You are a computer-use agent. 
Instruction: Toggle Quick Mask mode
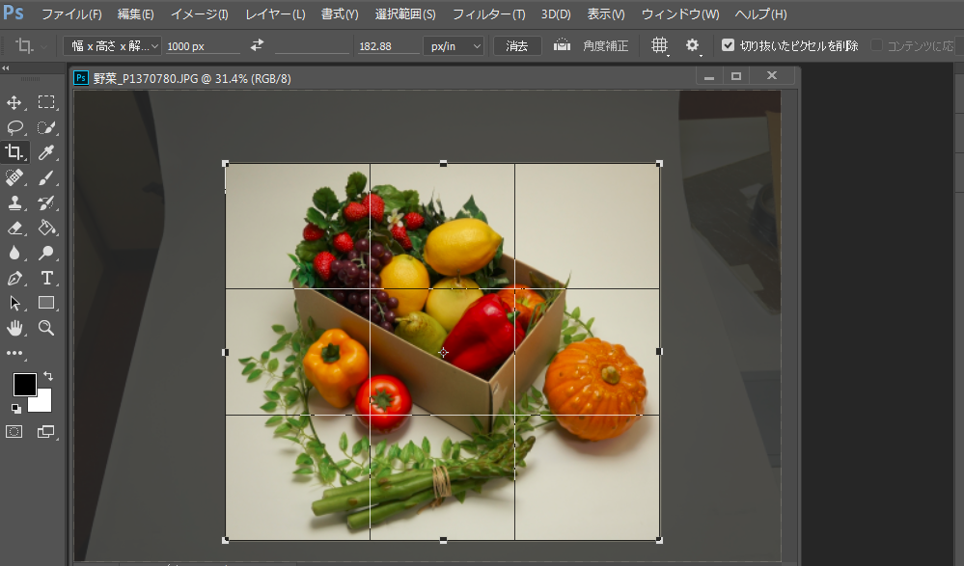(x=14, y=431)
